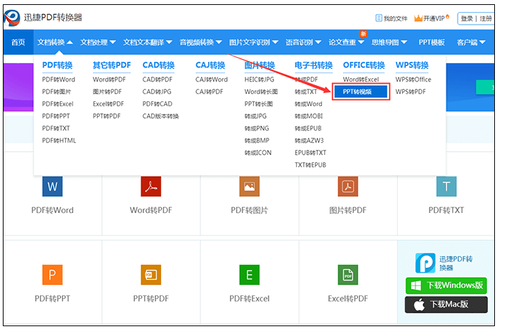Go to the 首页 home tab
The height and width of the screenshot is (329, 509).
[18, 42]
